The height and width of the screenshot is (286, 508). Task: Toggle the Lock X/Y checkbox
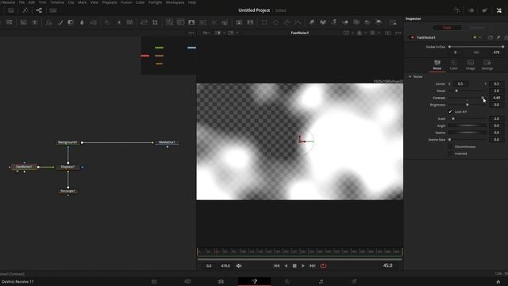tap(450, 111)
